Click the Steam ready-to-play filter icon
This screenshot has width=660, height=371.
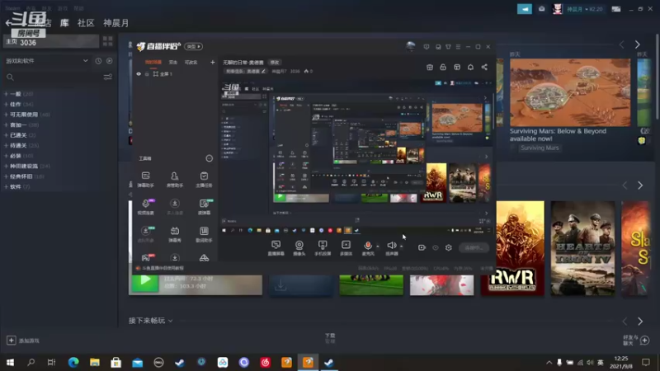click(110, 61)
